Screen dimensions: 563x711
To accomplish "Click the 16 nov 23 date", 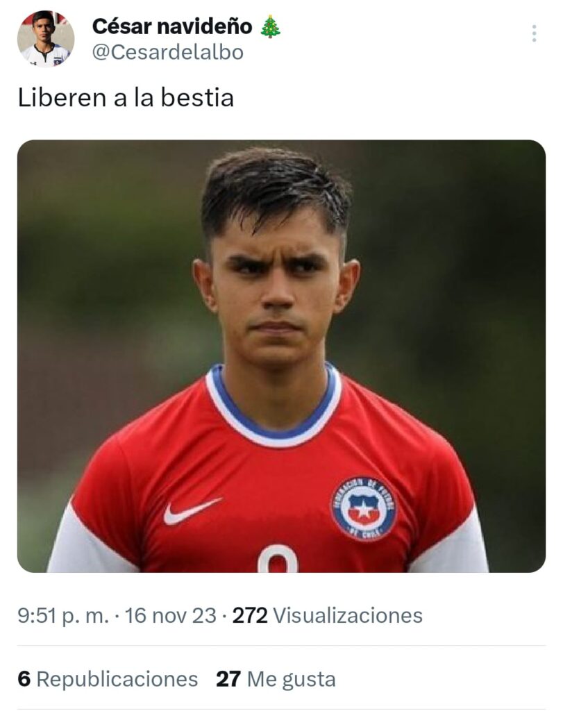I will [171, 616].
